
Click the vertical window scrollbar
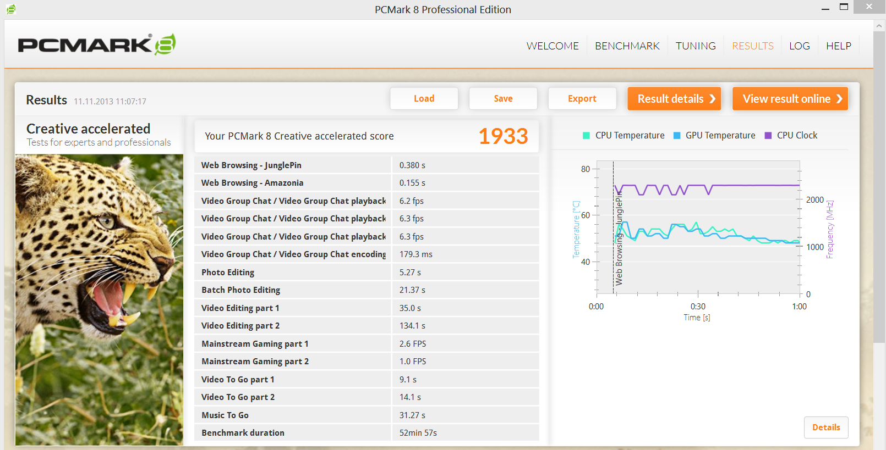point(879,187)
